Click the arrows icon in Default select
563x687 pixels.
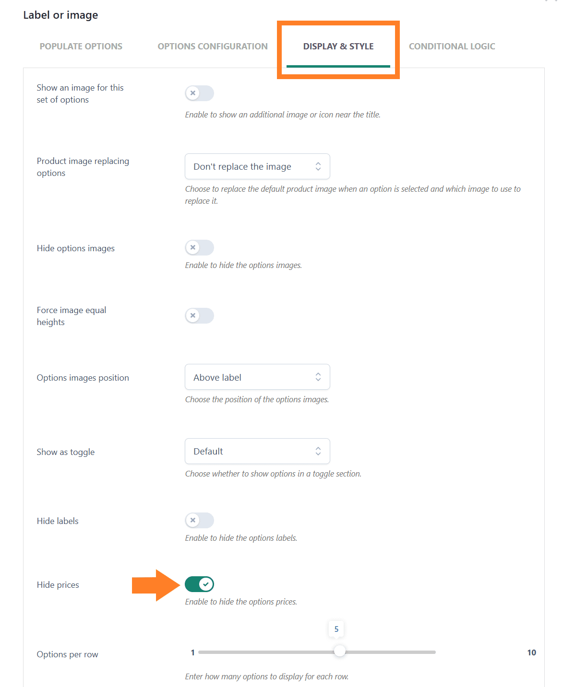[x=318, y=451]
